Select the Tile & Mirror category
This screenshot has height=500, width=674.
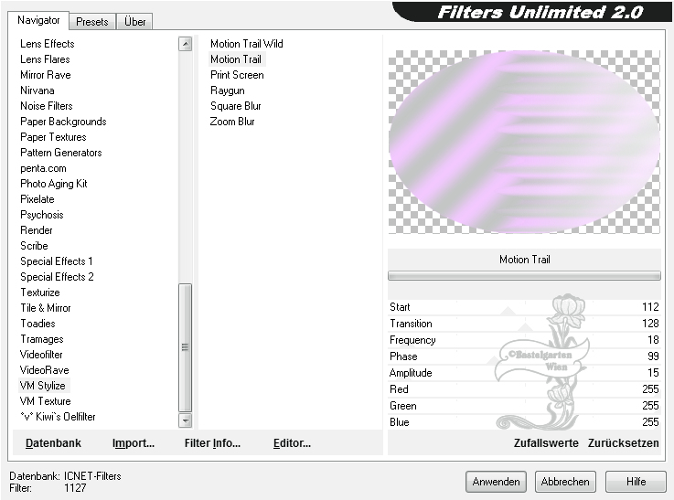click(x=46, y=307)
